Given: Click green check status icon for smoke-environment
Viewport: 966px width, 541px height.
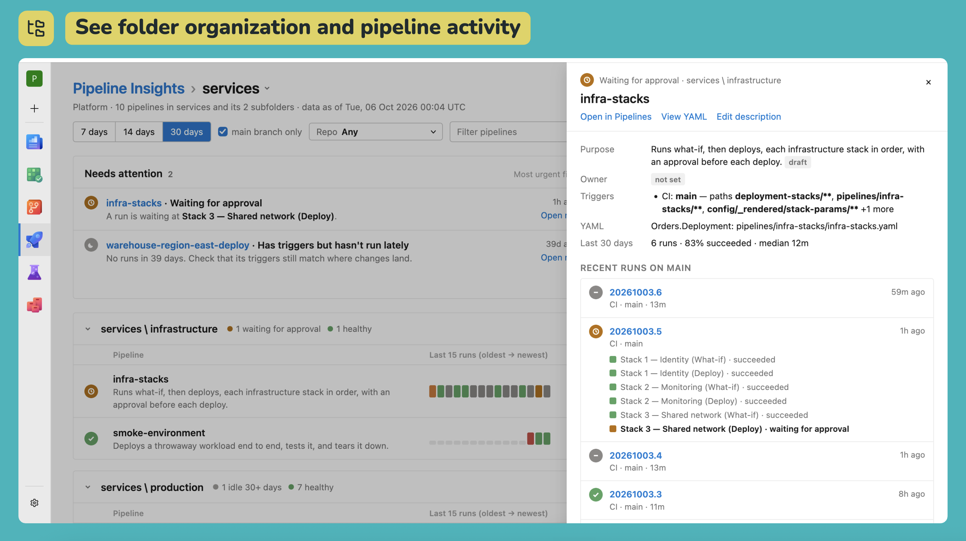Looking at the screenshot, I should (91, 438).
